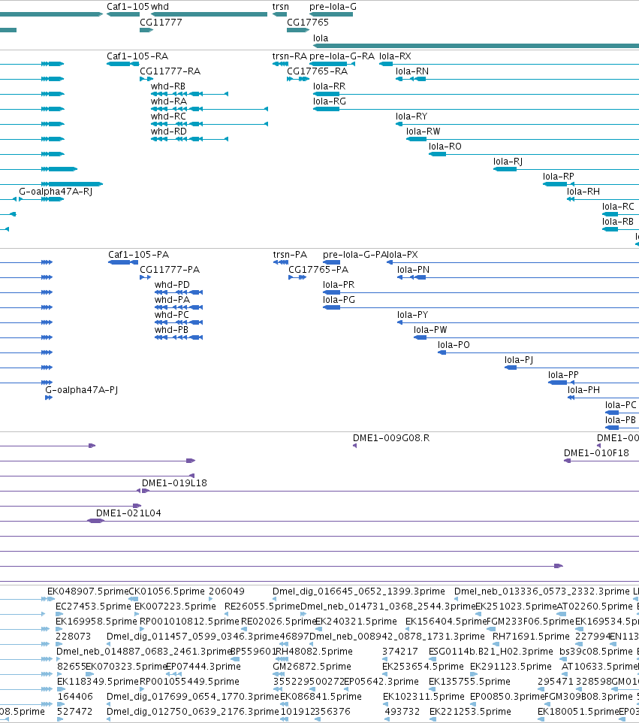Click the lola-PN protein label
This screenshot has width=639, height=723.
coord(413,270)
